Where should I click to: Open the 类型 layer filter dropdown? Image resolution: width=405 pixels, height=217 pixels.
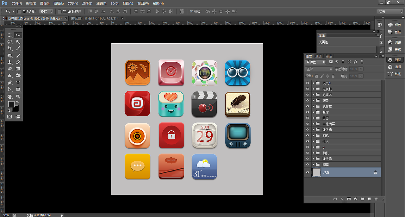tap(315, 62)
